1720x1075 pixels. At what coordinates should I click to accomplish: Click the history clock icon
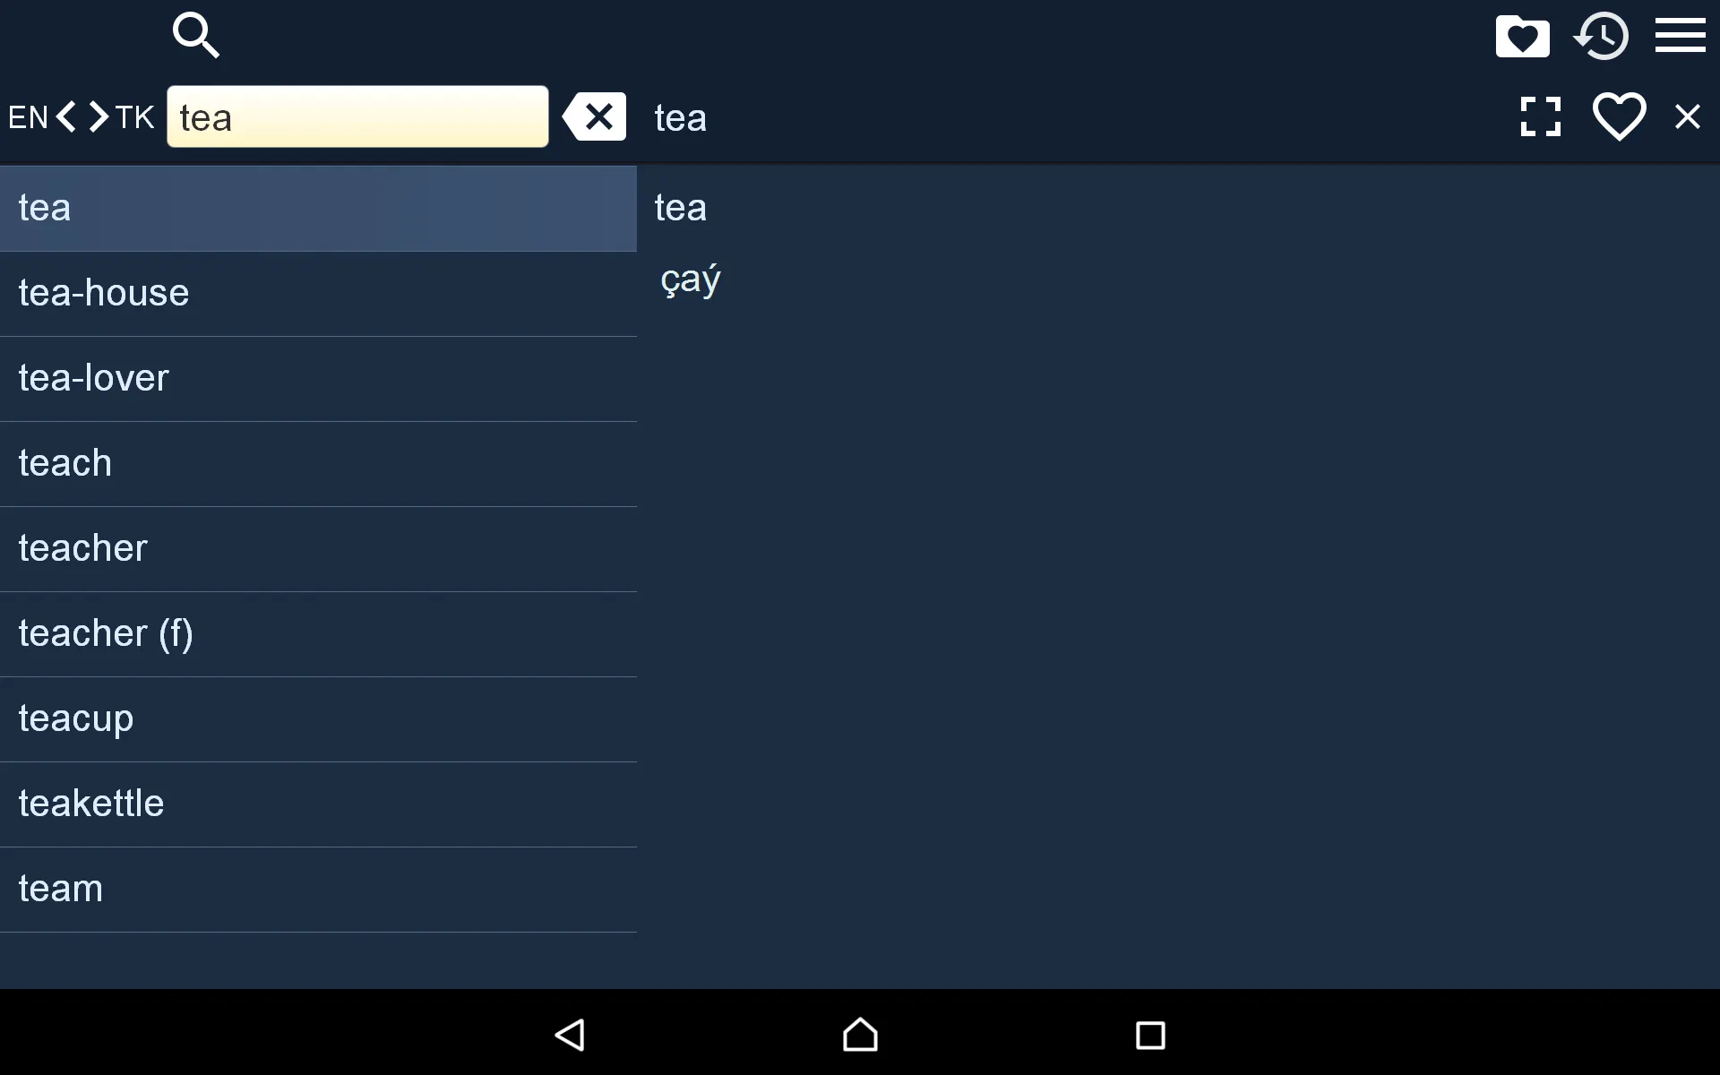[1601, 35]
